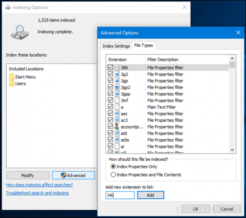Select the Users location entry
This screenshot has width=246, height=218.
click(17, 84)
